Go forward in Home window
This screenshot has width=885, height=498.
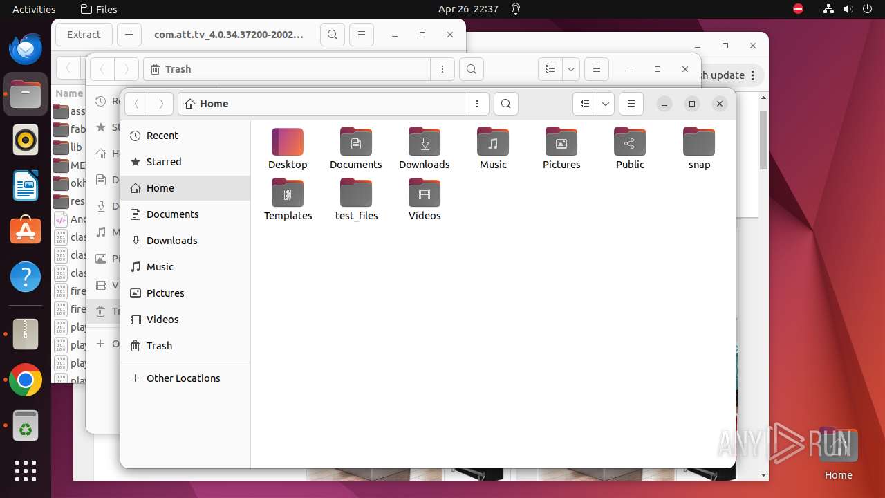click(x=161, y=104)
